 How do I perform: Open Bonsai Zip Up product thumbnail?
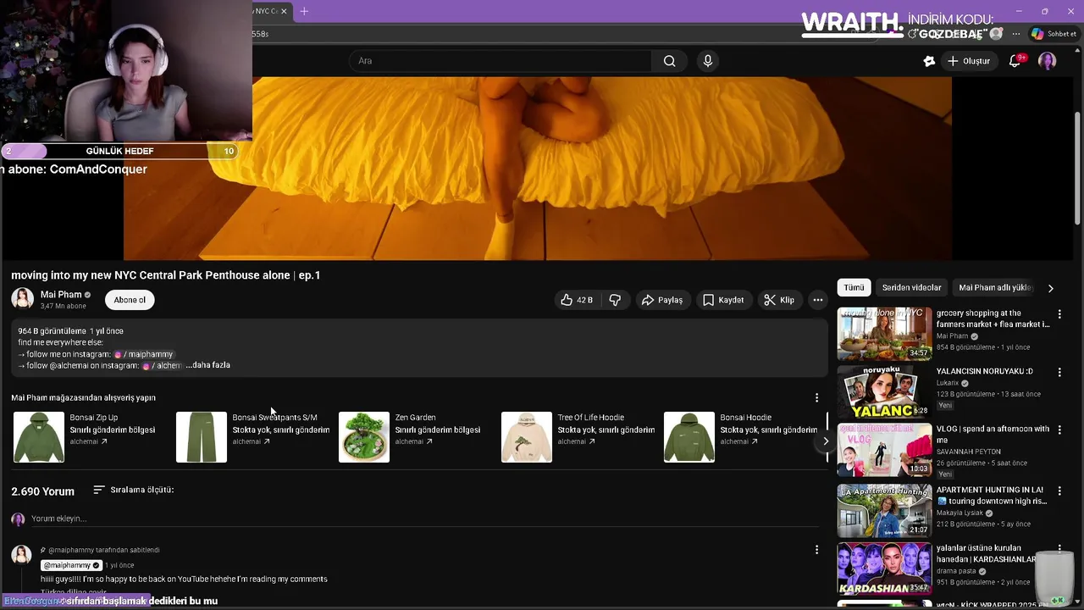click(x=39, y=437)
